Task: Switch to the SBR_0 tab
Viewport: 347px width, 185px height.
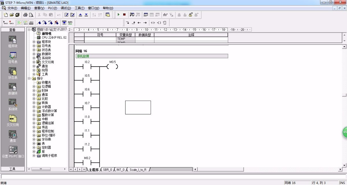Action: click(x=107, y=170)
